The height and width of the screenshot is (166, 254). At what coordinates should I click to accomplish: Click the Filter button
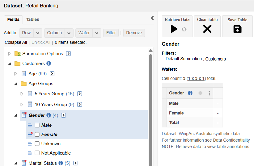pyautogui.click(x=111, y=33)
